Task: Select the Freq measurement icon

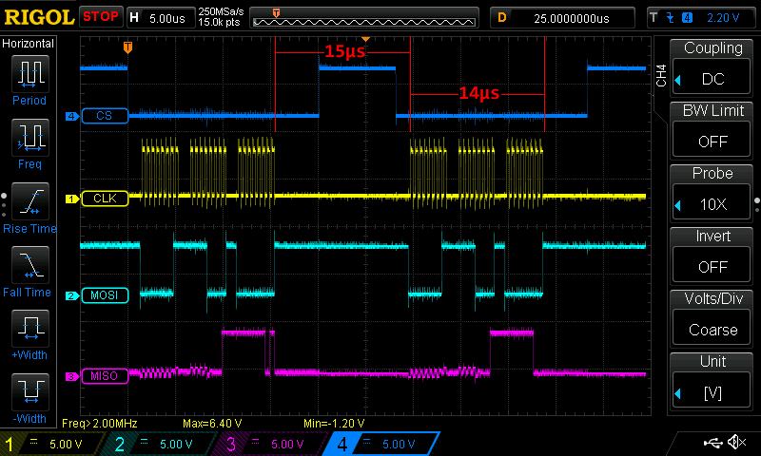Action: click(30, 138)
